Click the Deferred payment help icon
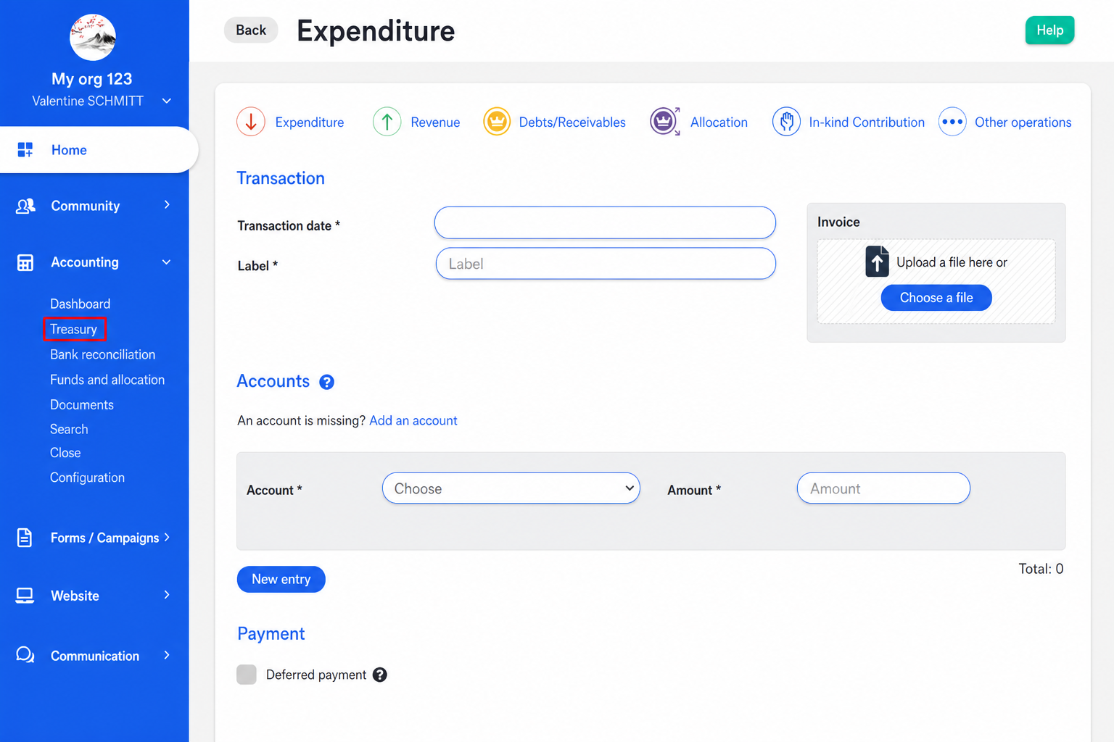Image resolution: width=1114 pixels, height=742 pixels. point(380,675)
